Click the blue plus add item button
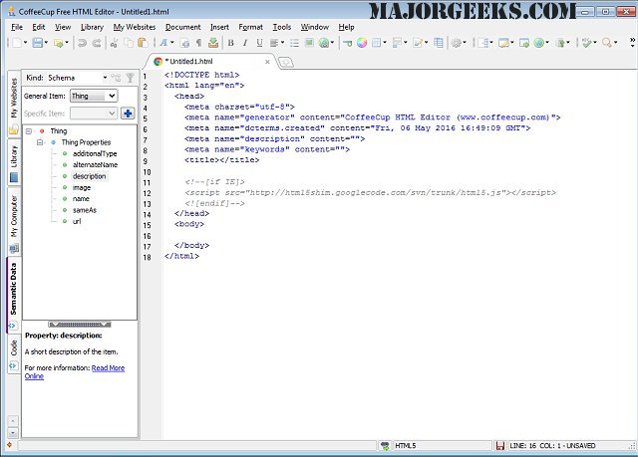This screenshot has height=457, width=638. click(128, 114)
